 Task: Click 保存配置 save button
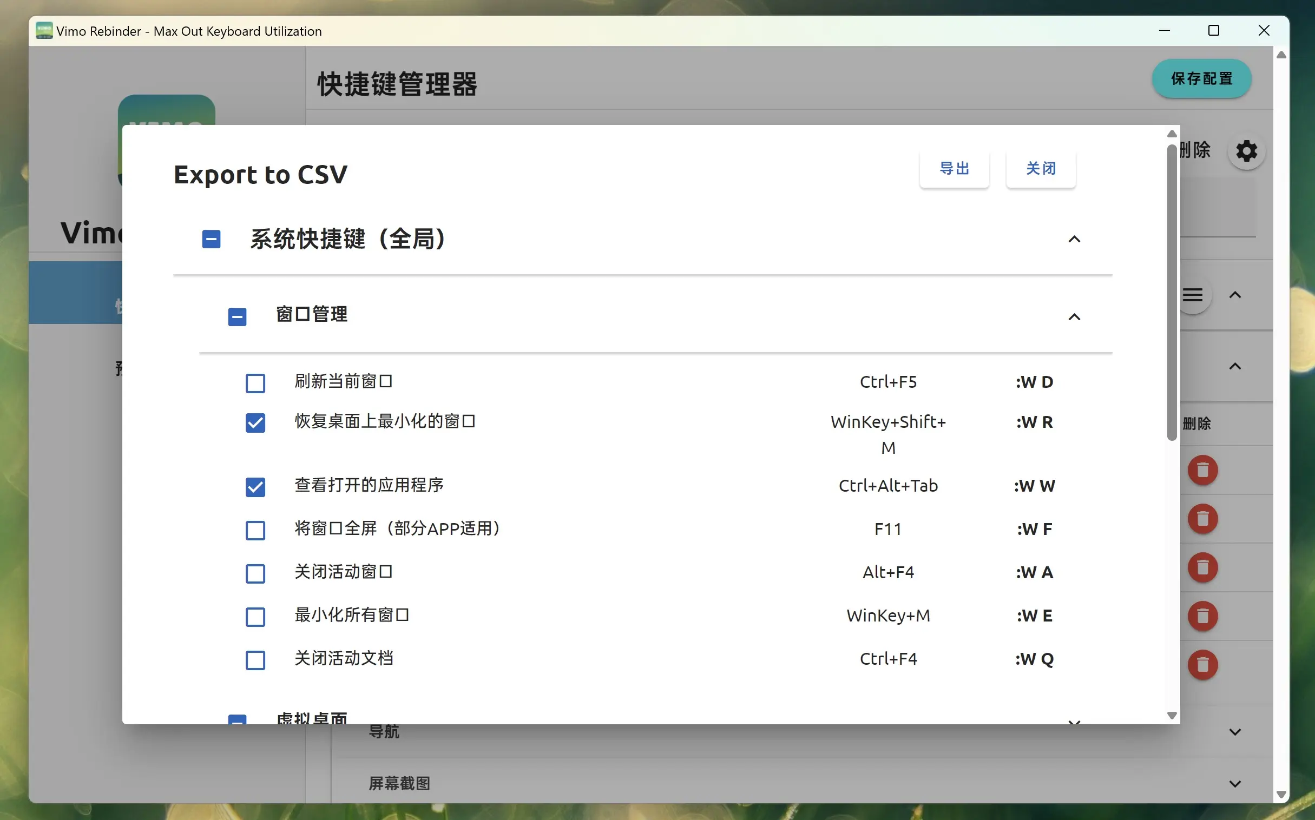click(1201, 78)
